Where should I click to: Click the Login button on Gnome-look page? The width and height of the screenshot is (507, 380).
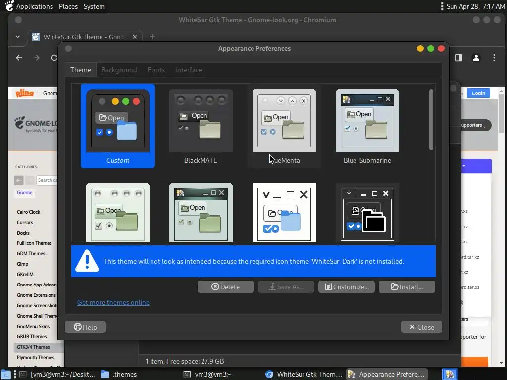[x=479, y=93]
